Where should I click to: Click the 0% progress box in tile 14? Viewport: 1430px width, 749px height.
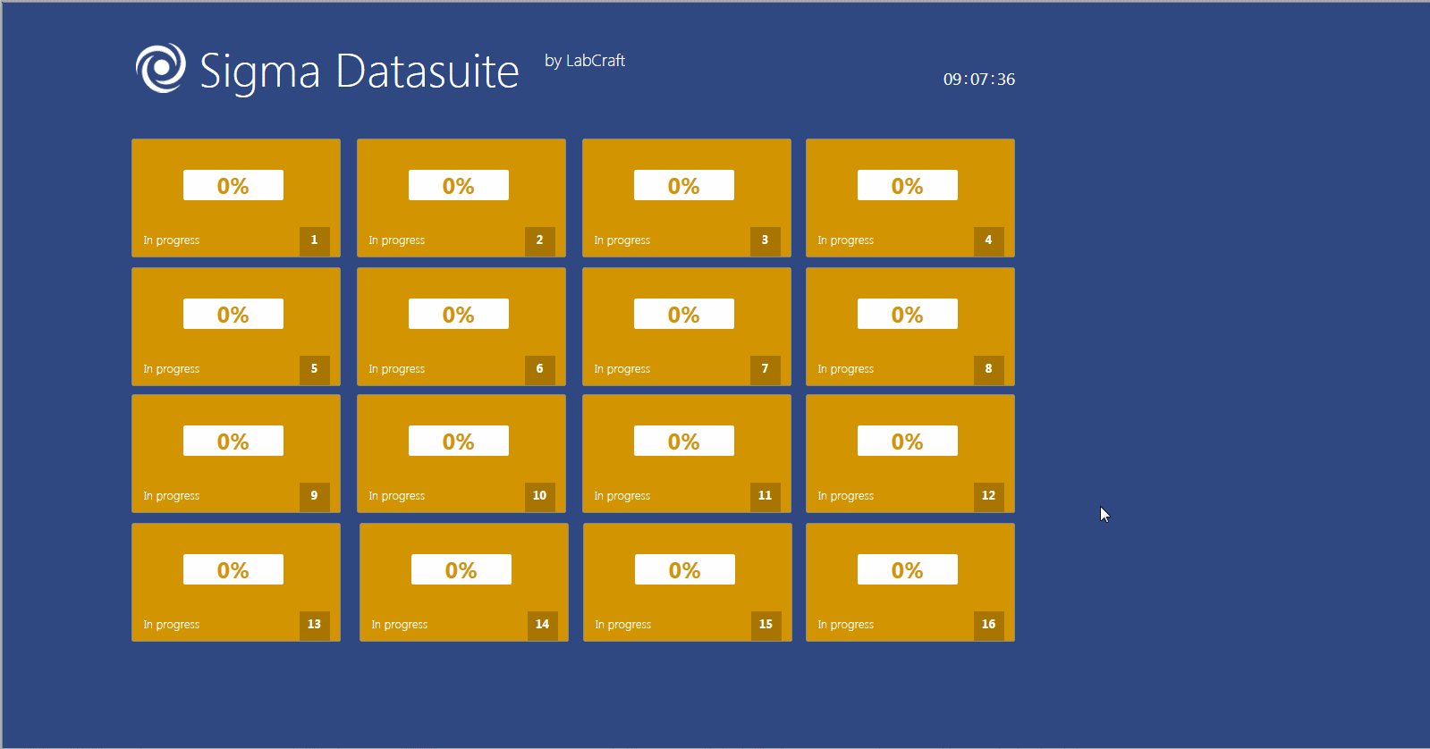pyautogui.click(x=461, y=569)
